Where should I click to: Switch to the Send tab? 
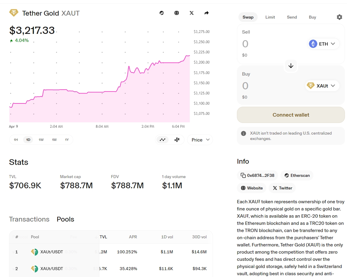[292, 17]
